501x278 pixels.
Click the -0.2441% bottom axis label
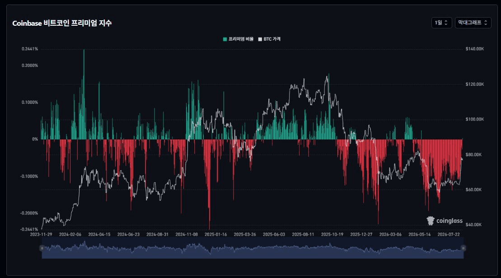tap(29, 229)
